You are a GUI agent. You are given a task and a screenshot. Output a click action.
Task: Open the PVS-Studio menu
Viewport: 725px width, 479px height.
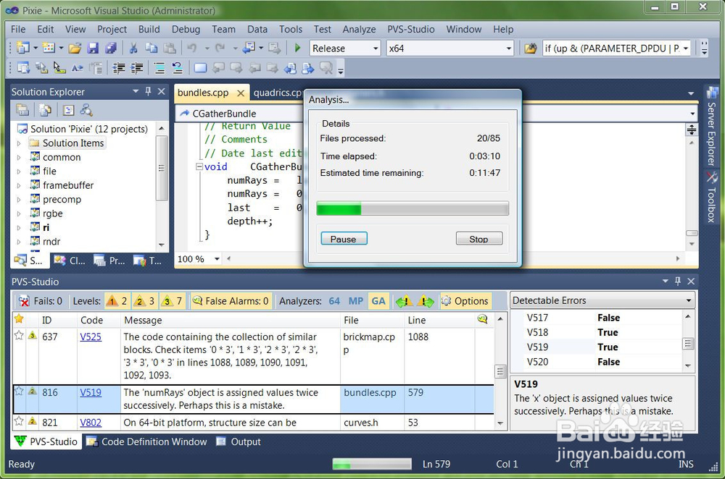[410, 29]
